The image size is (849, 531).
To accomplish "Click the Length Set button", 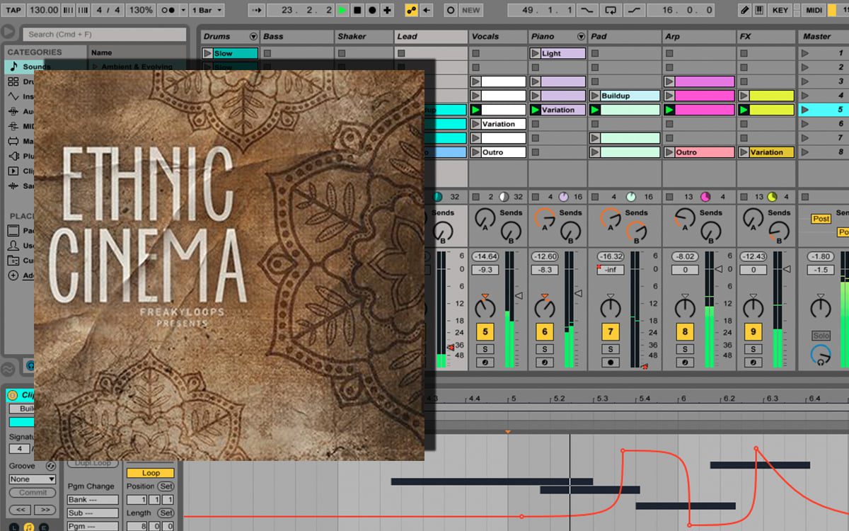I will coord(166,513).
